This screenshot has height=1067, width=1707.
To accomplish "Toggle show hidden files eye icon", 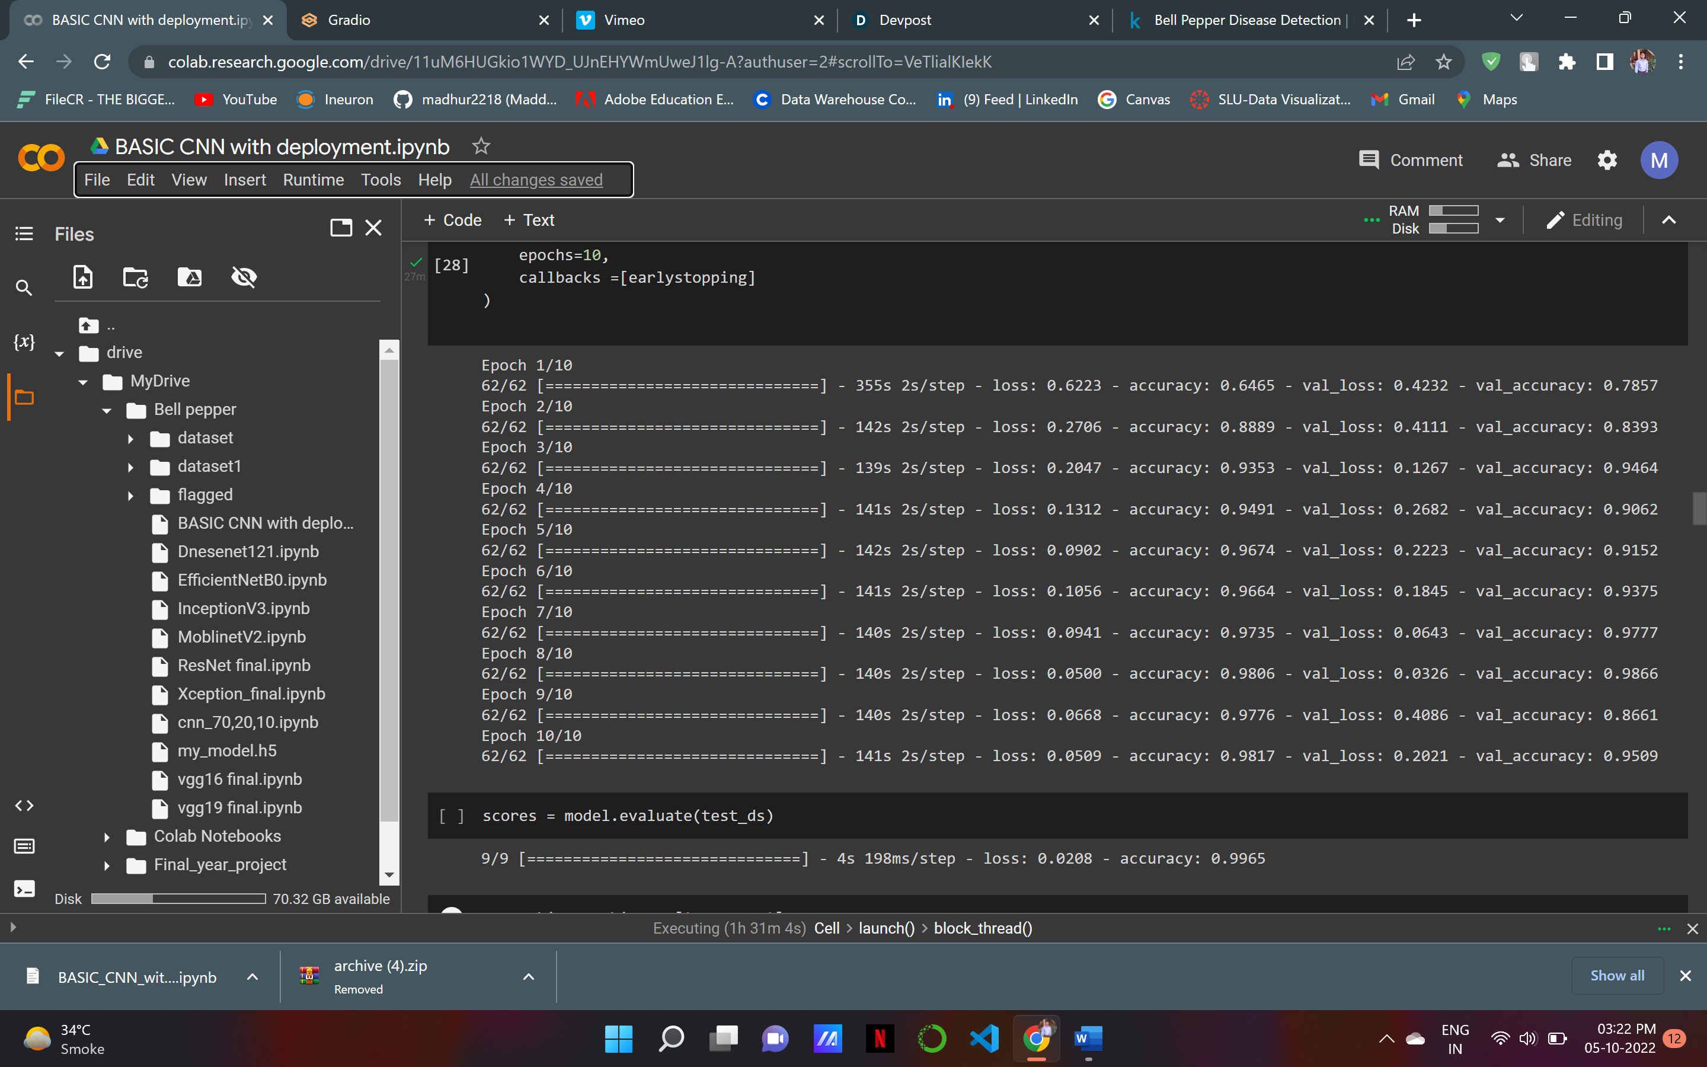I will click(244, 277).
